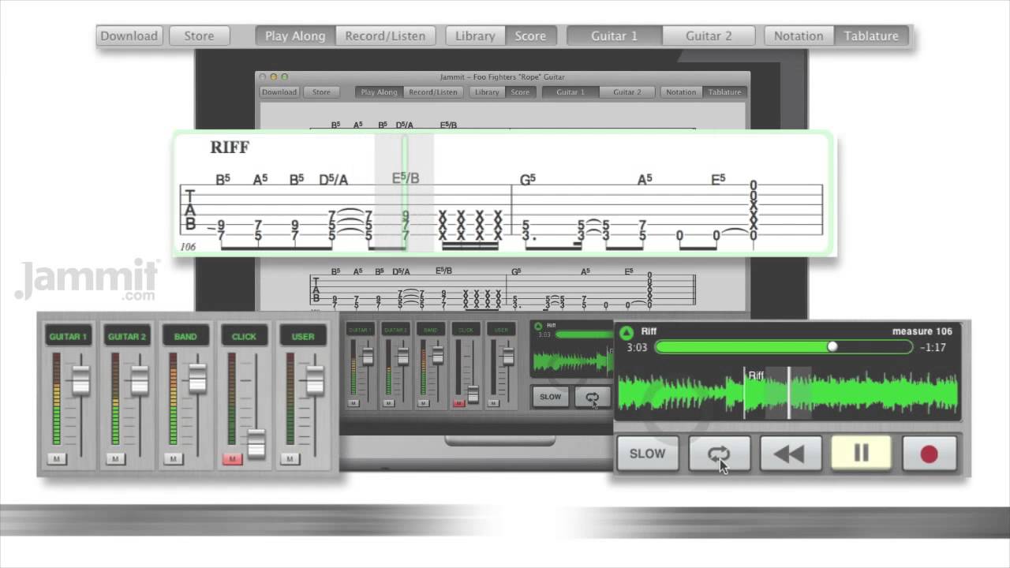Click the Download button in the Jammit window

coord(279,92)
